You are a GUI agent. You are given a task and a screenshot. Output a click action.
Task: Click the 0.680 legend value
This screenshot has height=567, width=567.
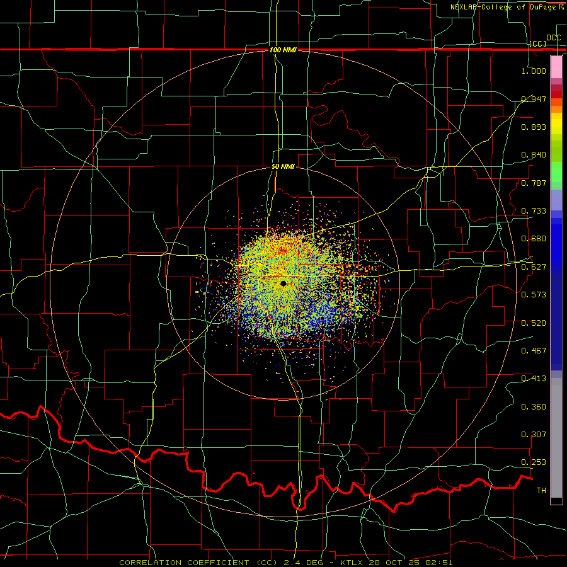(534, 238)
